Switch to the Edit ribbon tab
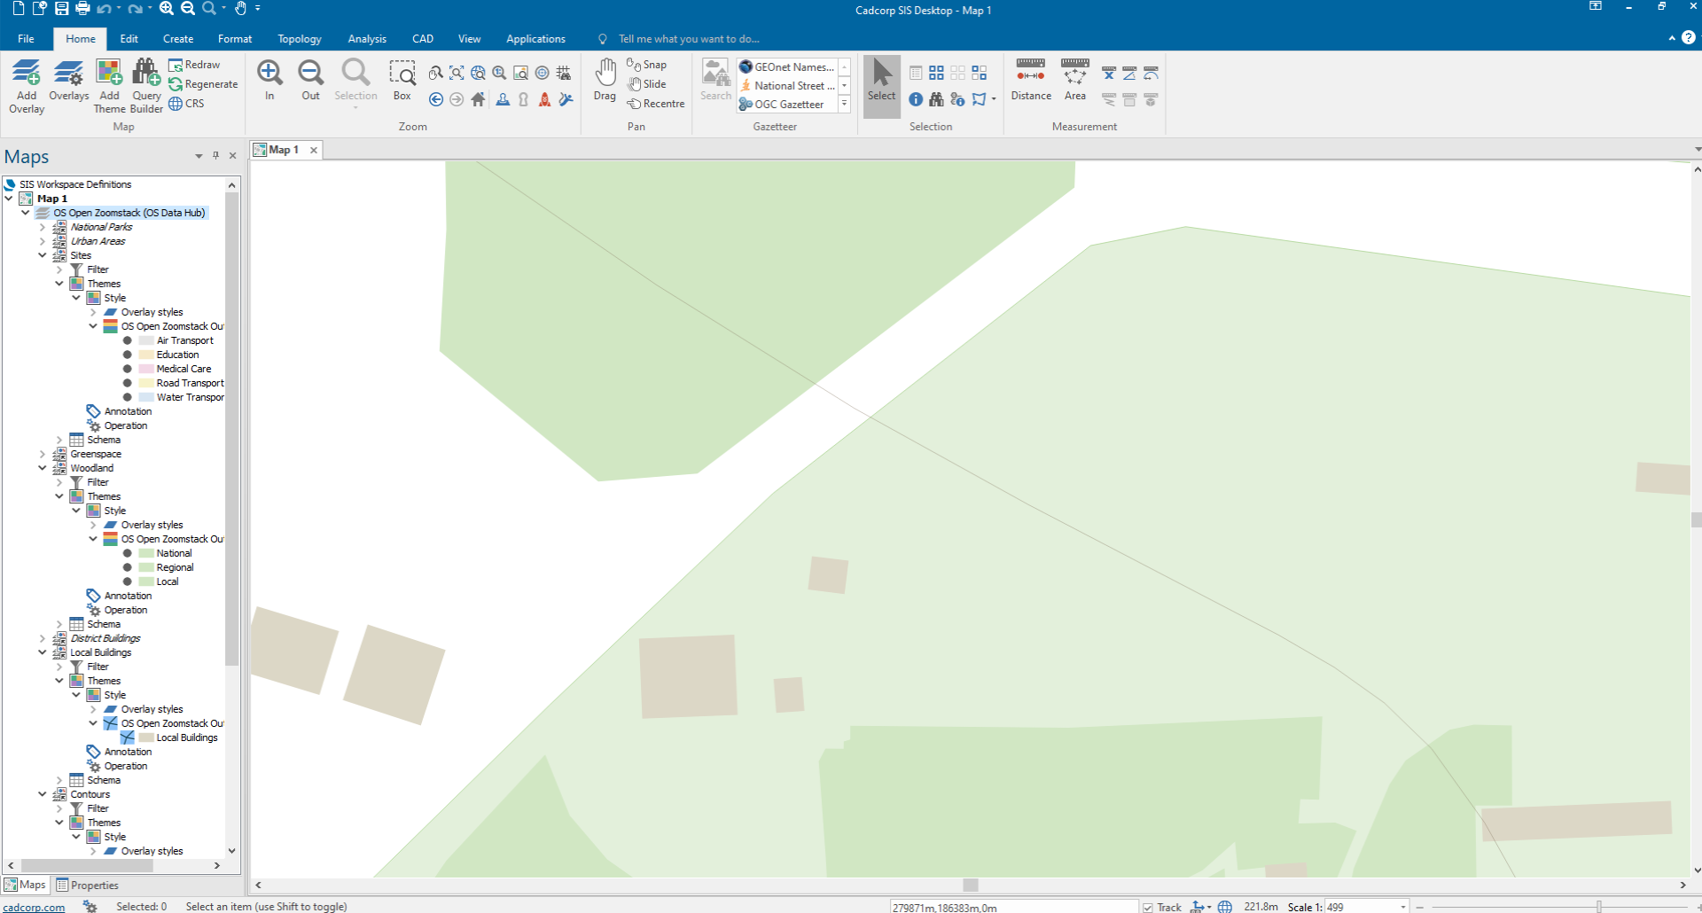The width and height of the screenshot is (1702, 913). point(129,38)
